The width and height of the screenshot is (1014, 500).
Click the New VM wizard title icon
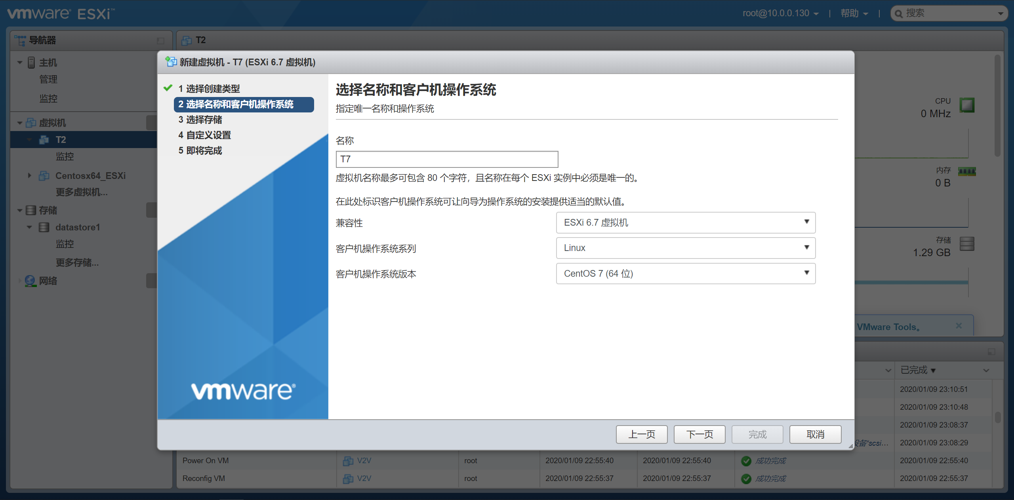pos(171,62)
